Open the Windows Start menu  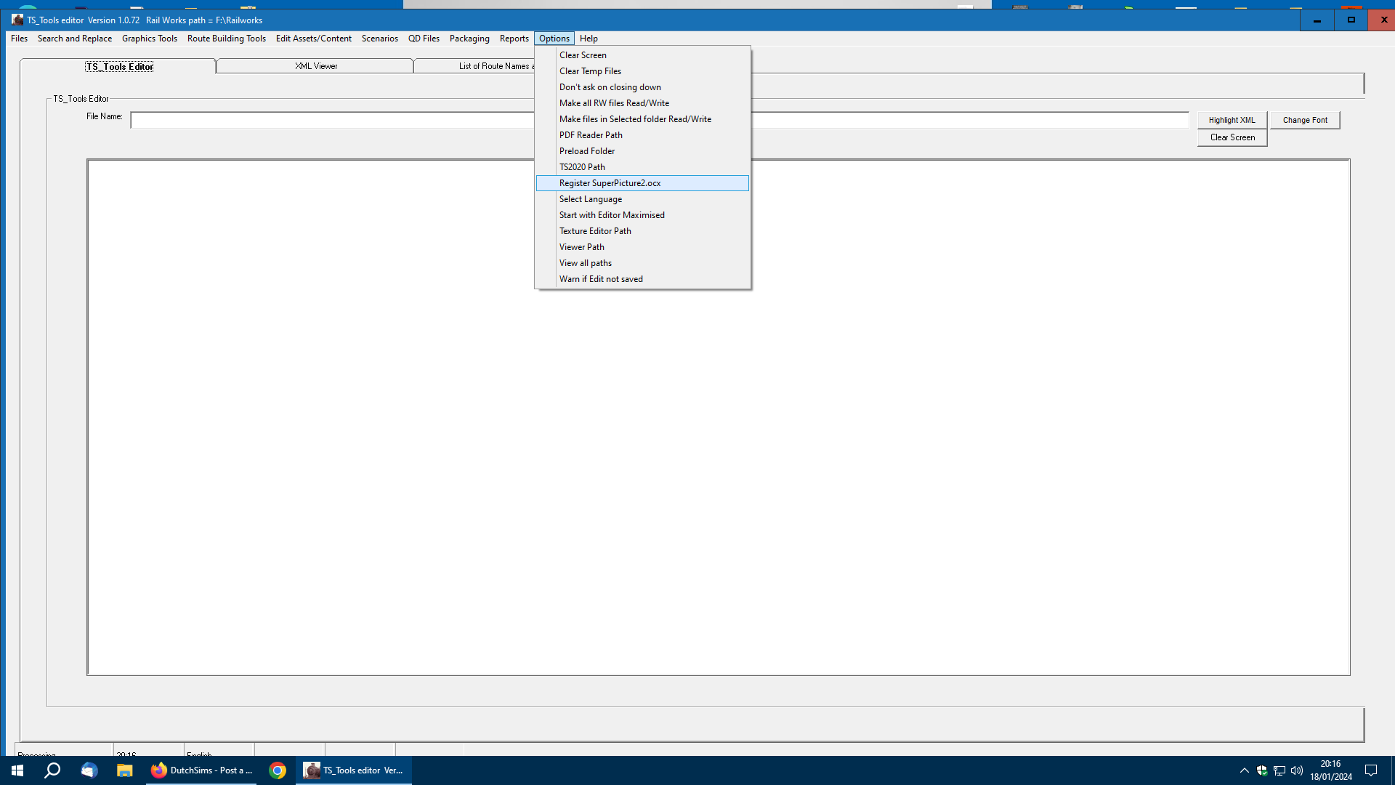[x=17, y=770]
